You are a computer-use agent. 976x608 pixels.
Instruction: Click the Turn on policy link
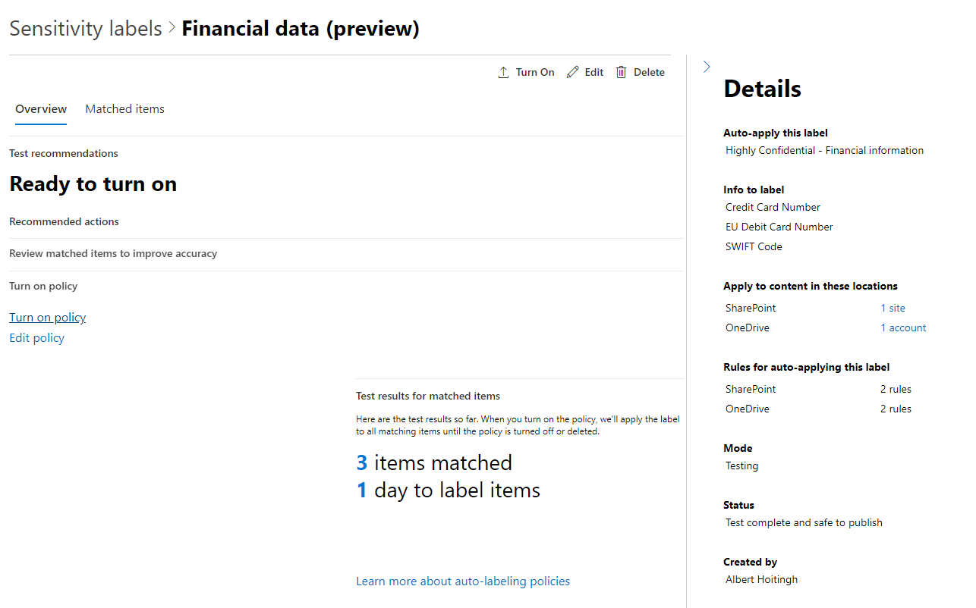(x=47, y=318)
